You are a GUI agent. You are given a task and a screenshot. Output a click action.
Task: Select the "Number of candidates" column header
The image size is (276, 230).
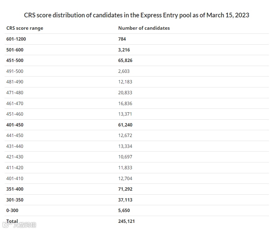pos(144,28)
